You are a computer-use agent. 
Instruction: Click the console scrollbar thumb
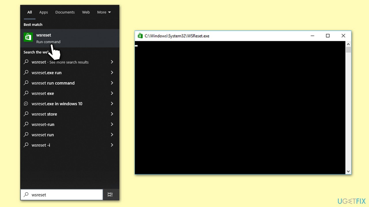[348, 50]
